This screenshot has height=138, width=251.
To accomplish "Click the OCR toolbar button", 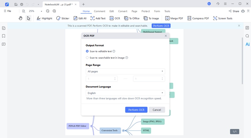I will point(115,18).
